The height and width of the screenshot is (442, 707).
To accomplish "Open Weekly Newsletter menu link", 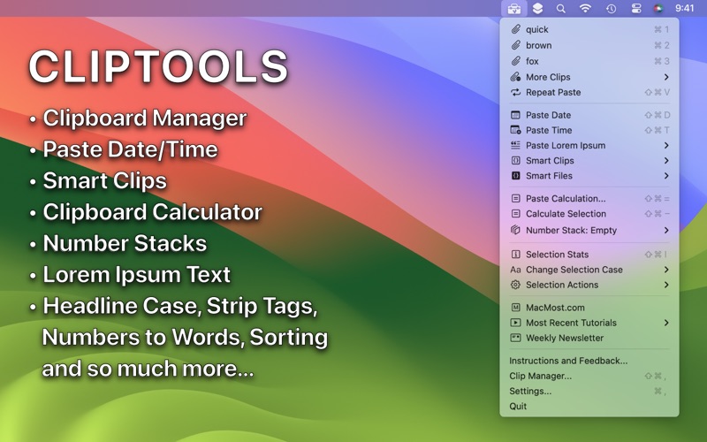I will click(589, 338).
